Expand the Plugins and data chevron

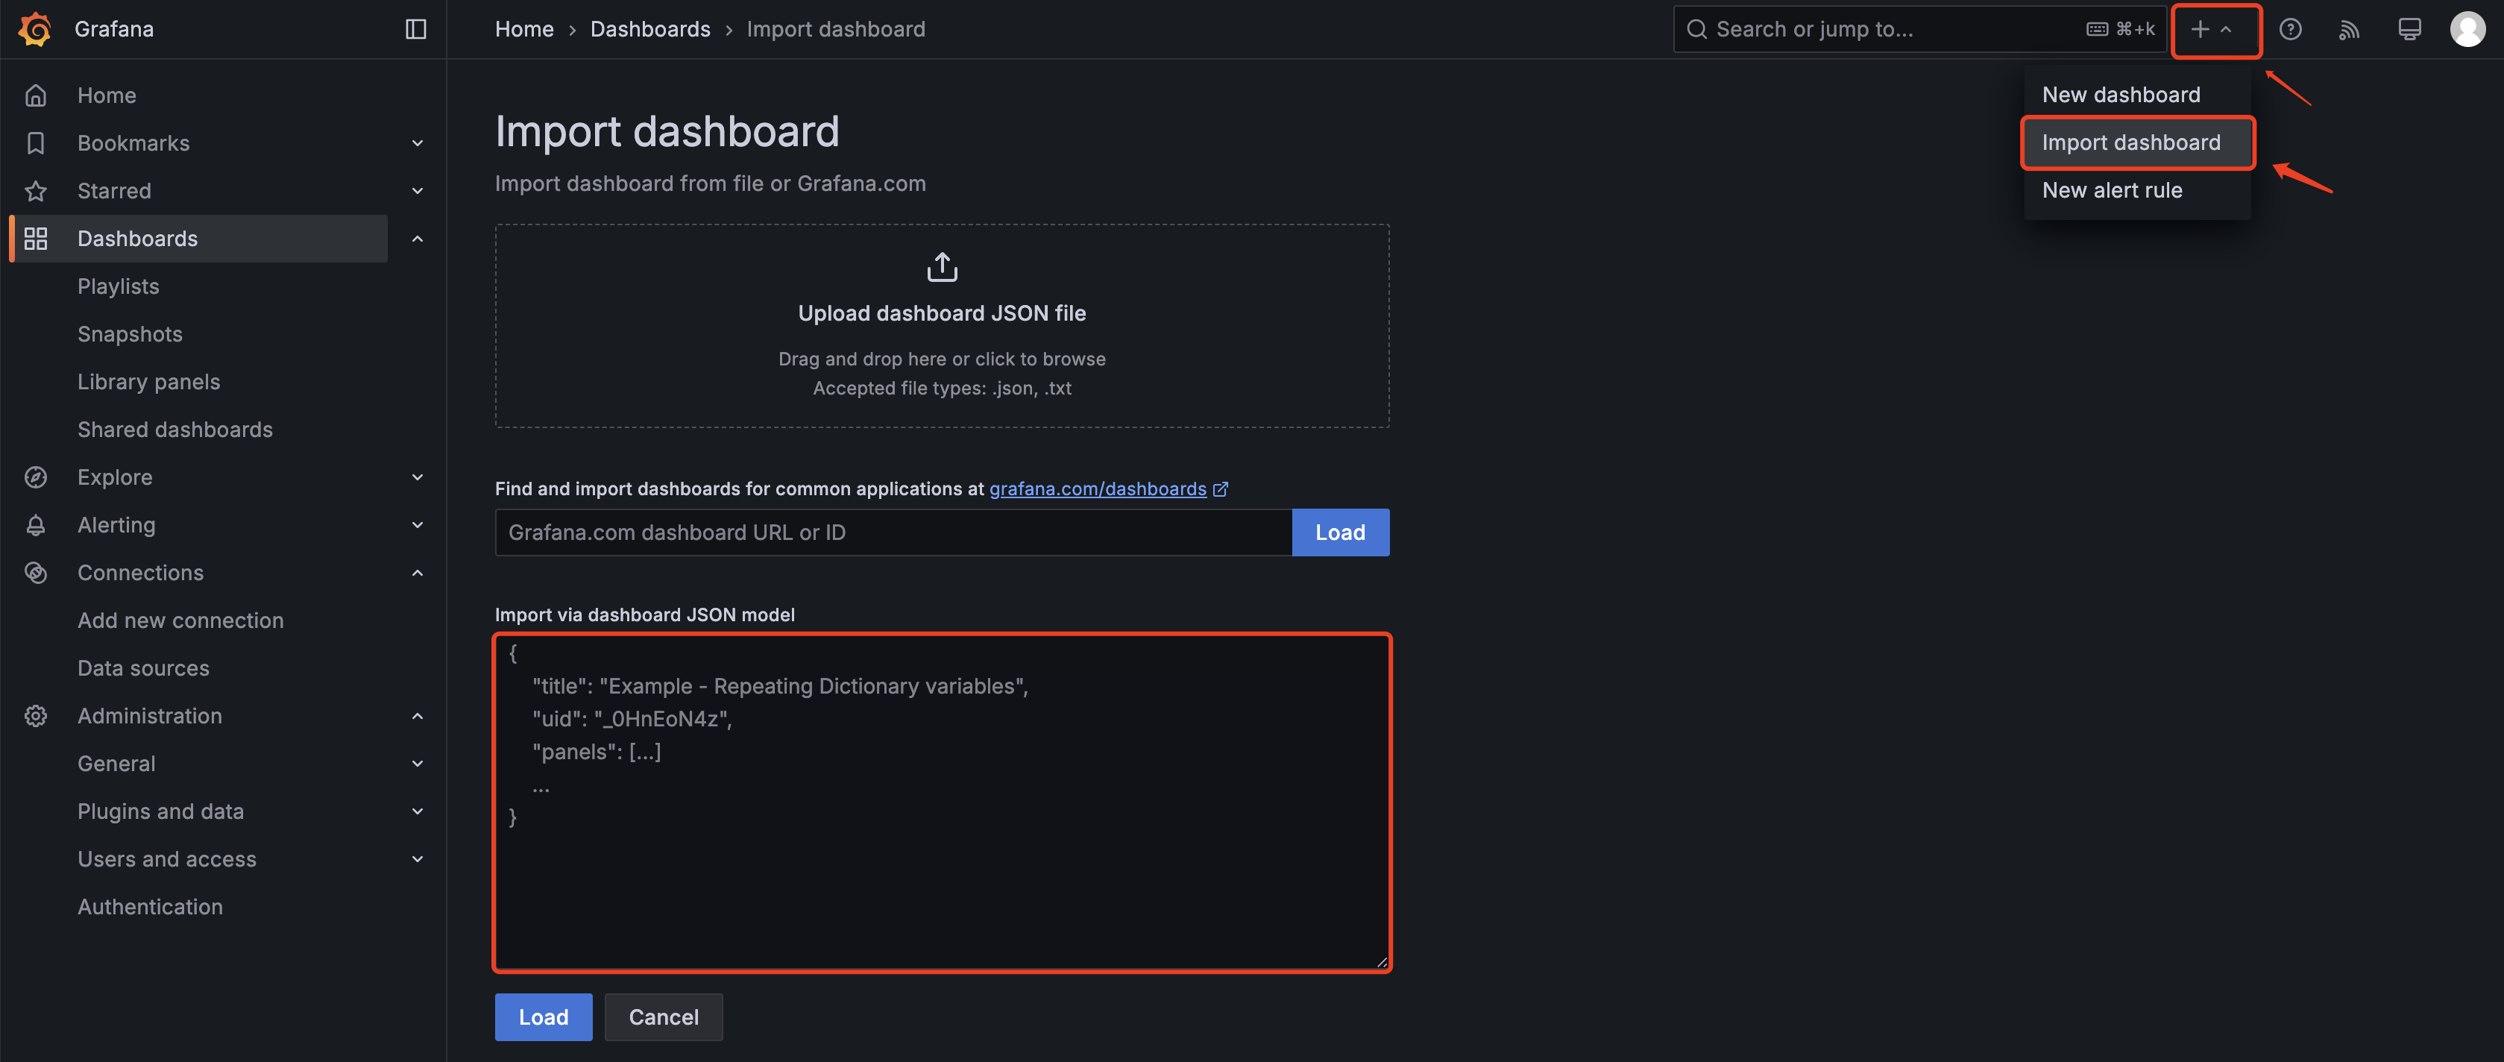pyautogui.click(x=418, y=811)
